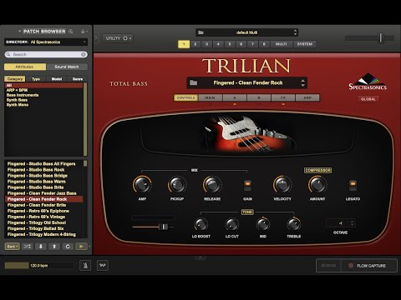Step the patch name up/down arrows
This screenshot has width=401, height=300.
302,82
